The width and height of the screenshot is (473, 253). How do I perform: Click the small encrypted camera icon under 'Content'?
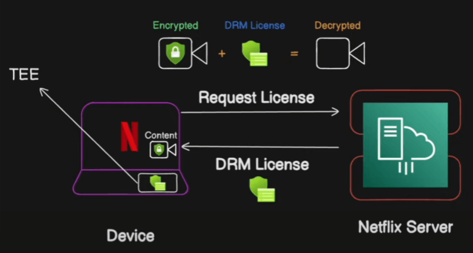(x=163, y=150)
